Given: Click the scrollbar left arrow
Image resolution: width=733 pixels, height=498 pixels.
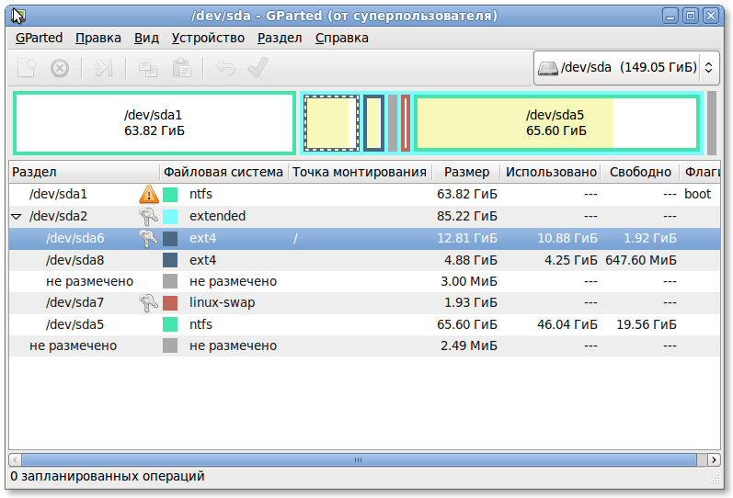Looking at the screenshot, I should click(15, 459).
